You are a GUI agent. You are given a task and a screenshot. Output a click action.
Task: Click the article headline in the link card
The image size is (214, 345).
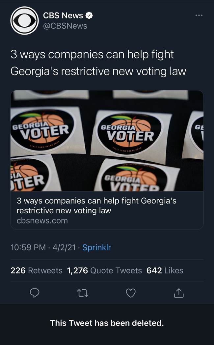(x=96, y=205)
